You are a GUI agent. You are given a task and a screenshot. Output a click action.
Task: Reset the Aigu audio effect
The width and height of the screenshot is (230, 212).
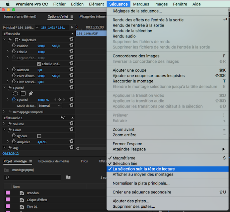click(x=71, y=147)
